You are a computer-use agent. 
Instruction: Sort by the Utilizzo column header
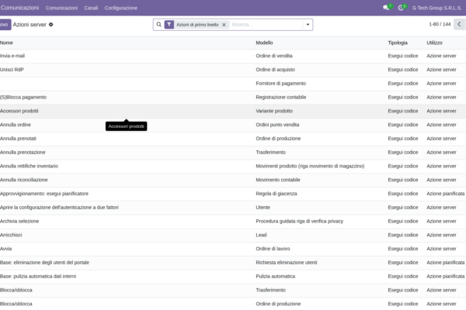pos(434,43)
